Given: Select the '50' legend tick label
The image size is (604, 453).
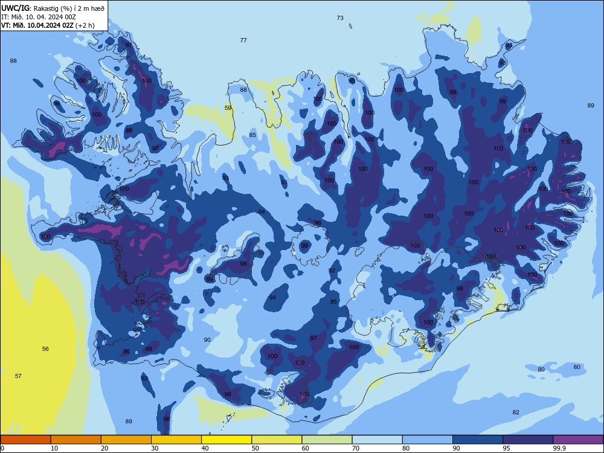Looking at the screenshot, I should coord(255,448).
